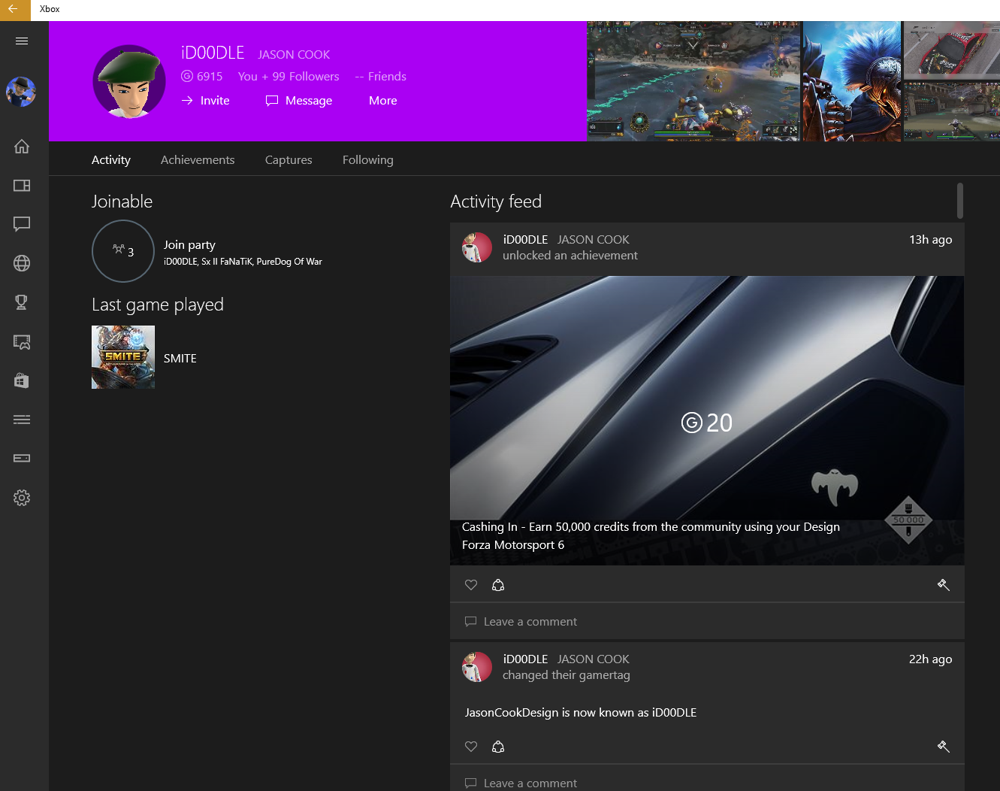Expand the hamburger navigation menu
Viewport: 1000px width, 791px height.
[x=22, y=41]
